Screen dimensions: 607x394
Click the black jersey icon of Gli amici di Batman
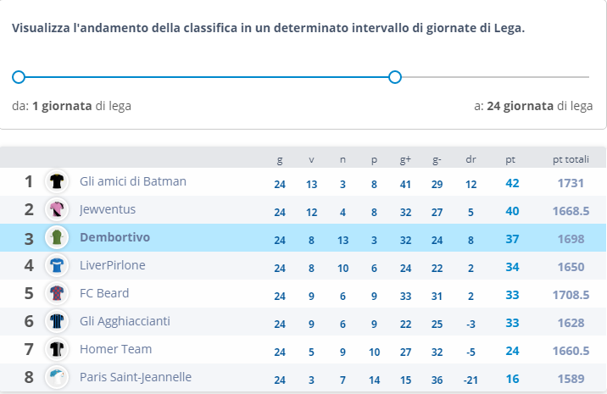coord(57,181)
